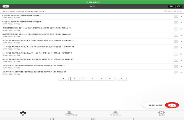Open the 채팅 상담 chat label
This screenshot has width=184, height=120.
point(155,105)
